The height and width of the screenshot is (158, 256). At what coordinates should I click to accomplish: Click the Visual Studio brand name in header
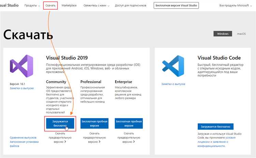click(x=9, y=5)
